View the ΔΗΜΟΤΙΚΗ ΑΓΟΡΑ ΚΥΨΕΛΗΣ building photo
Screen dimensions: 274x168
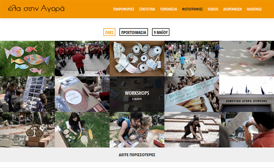247,94
